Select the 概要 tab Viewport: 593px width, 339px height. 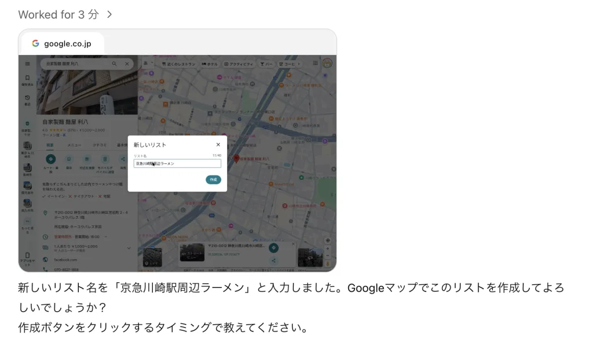click(x=50, y=145)
